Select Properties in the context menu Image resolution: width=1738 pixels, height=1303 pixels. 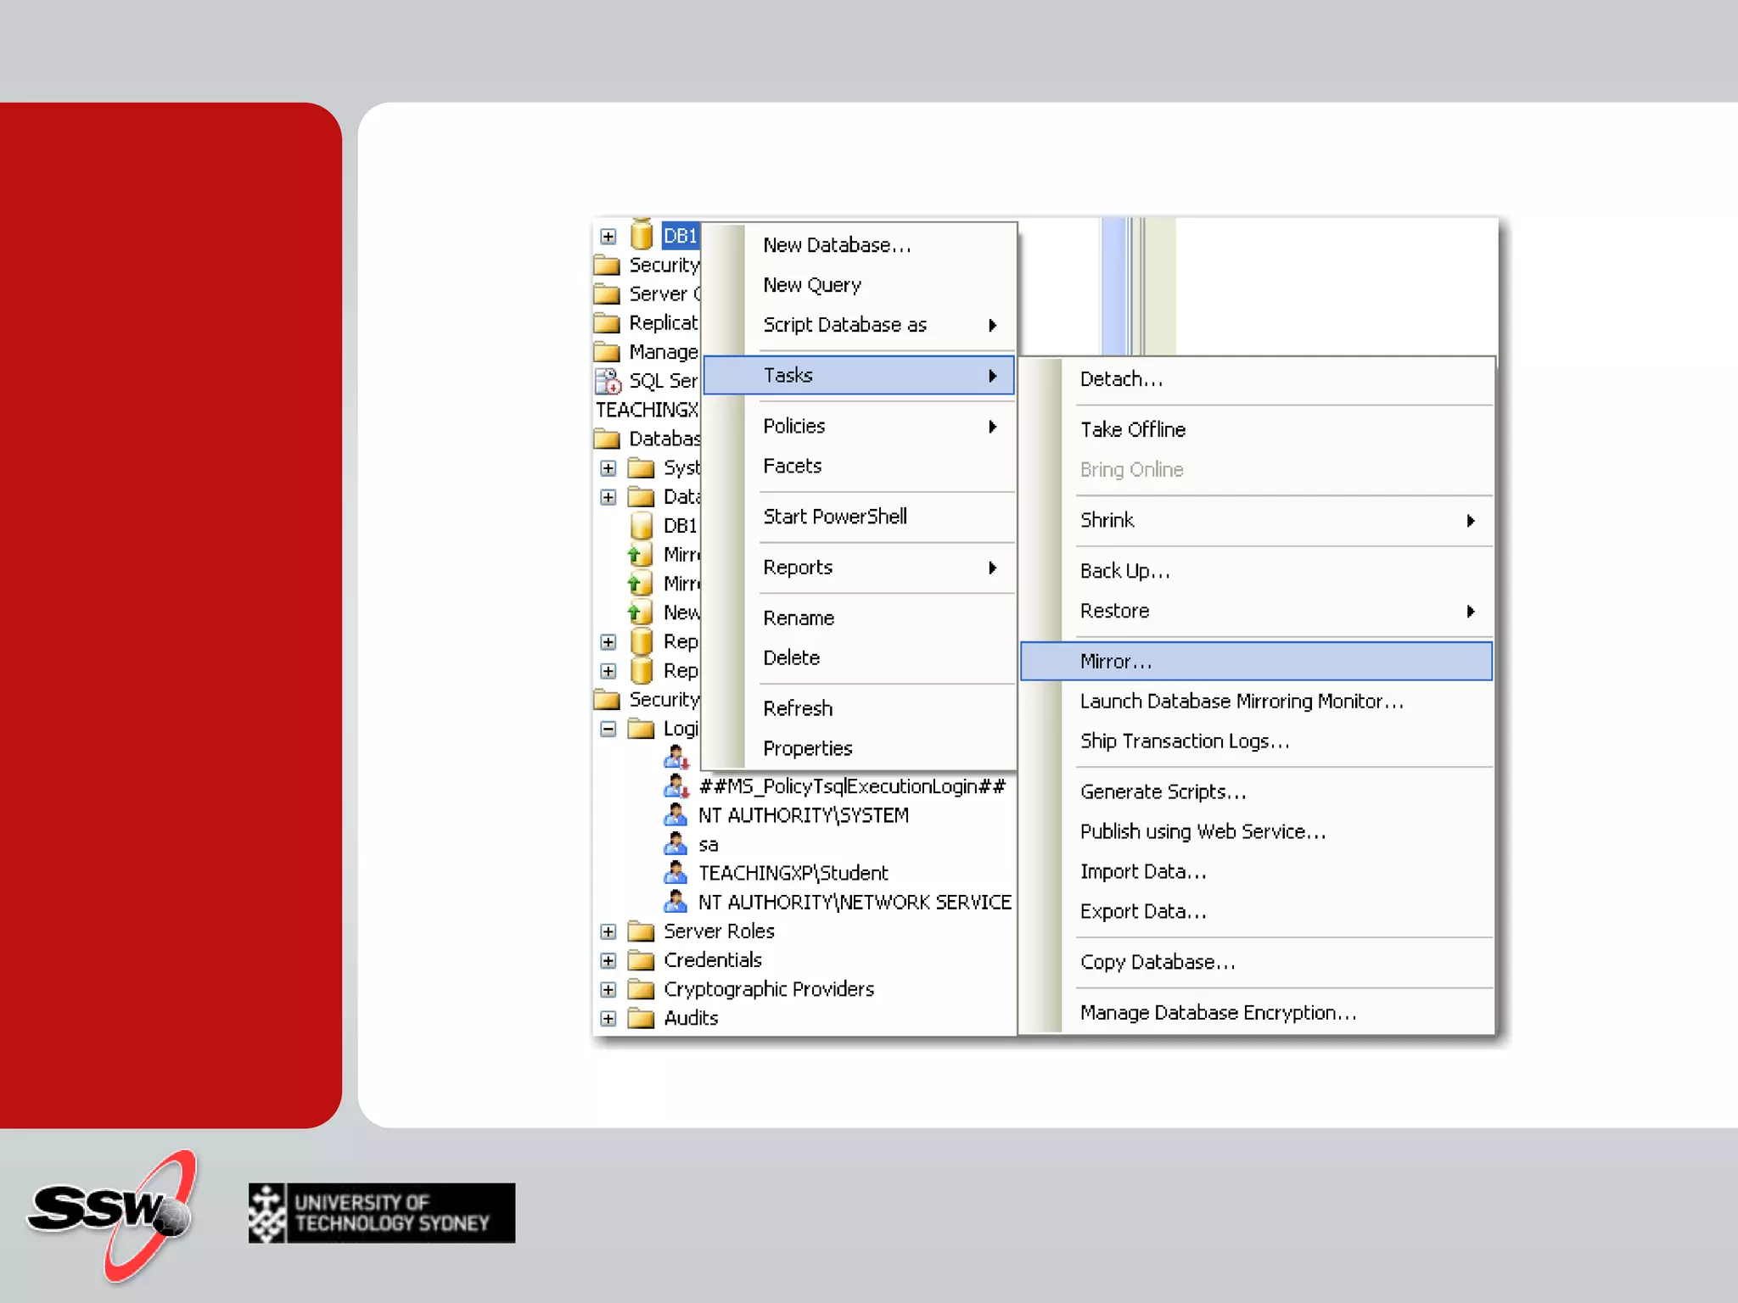(x=808, y=748)
